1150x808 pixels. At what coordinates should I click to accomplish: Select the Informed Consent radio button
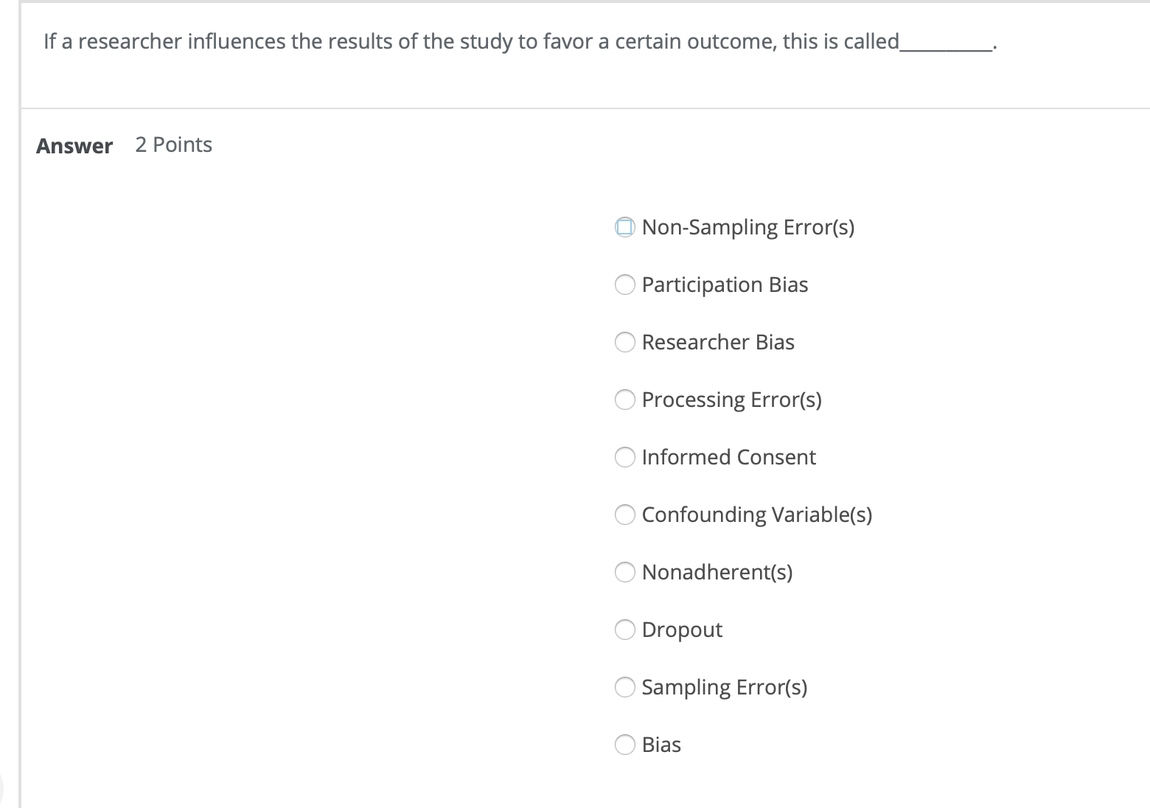624,457
